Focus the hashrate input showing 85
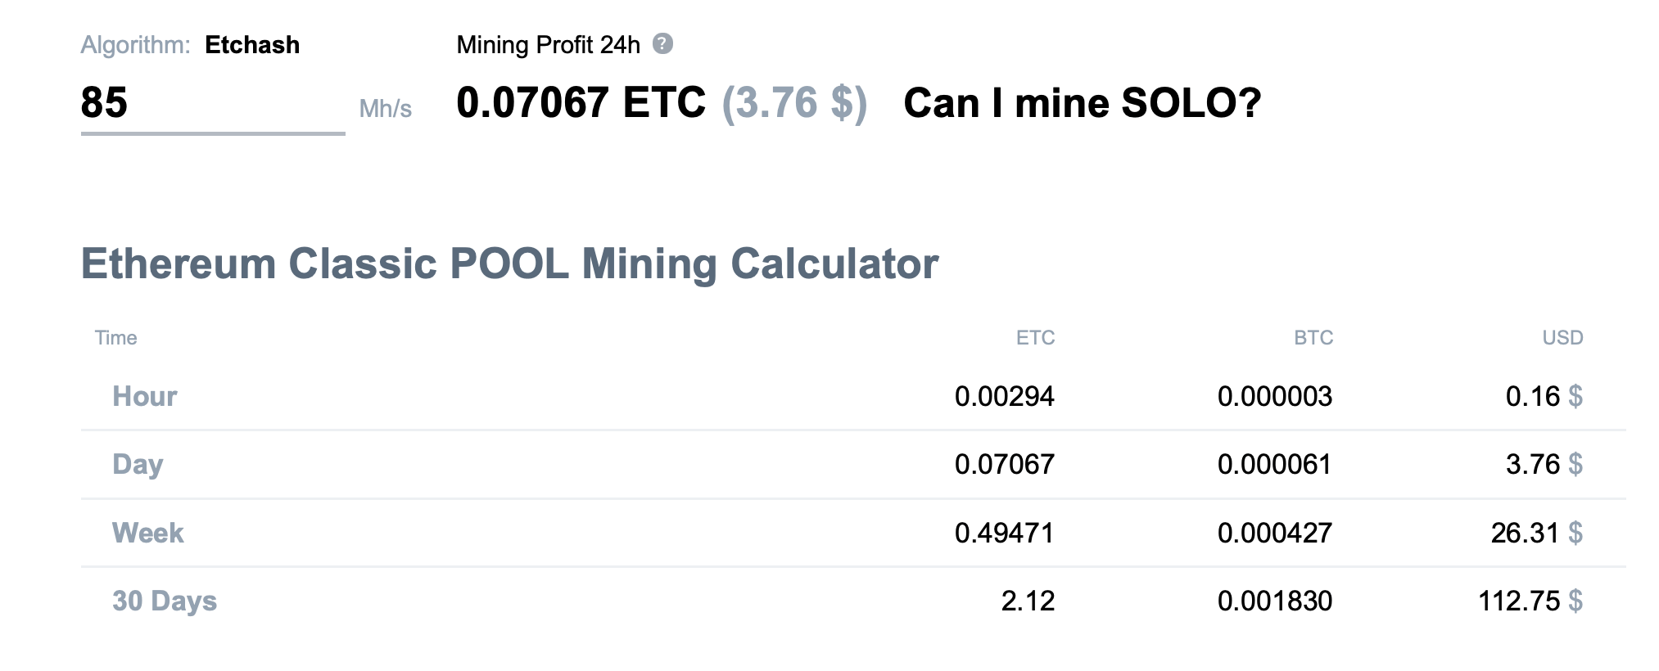This screenshot has height=671, width=1659. pos(211,103)
